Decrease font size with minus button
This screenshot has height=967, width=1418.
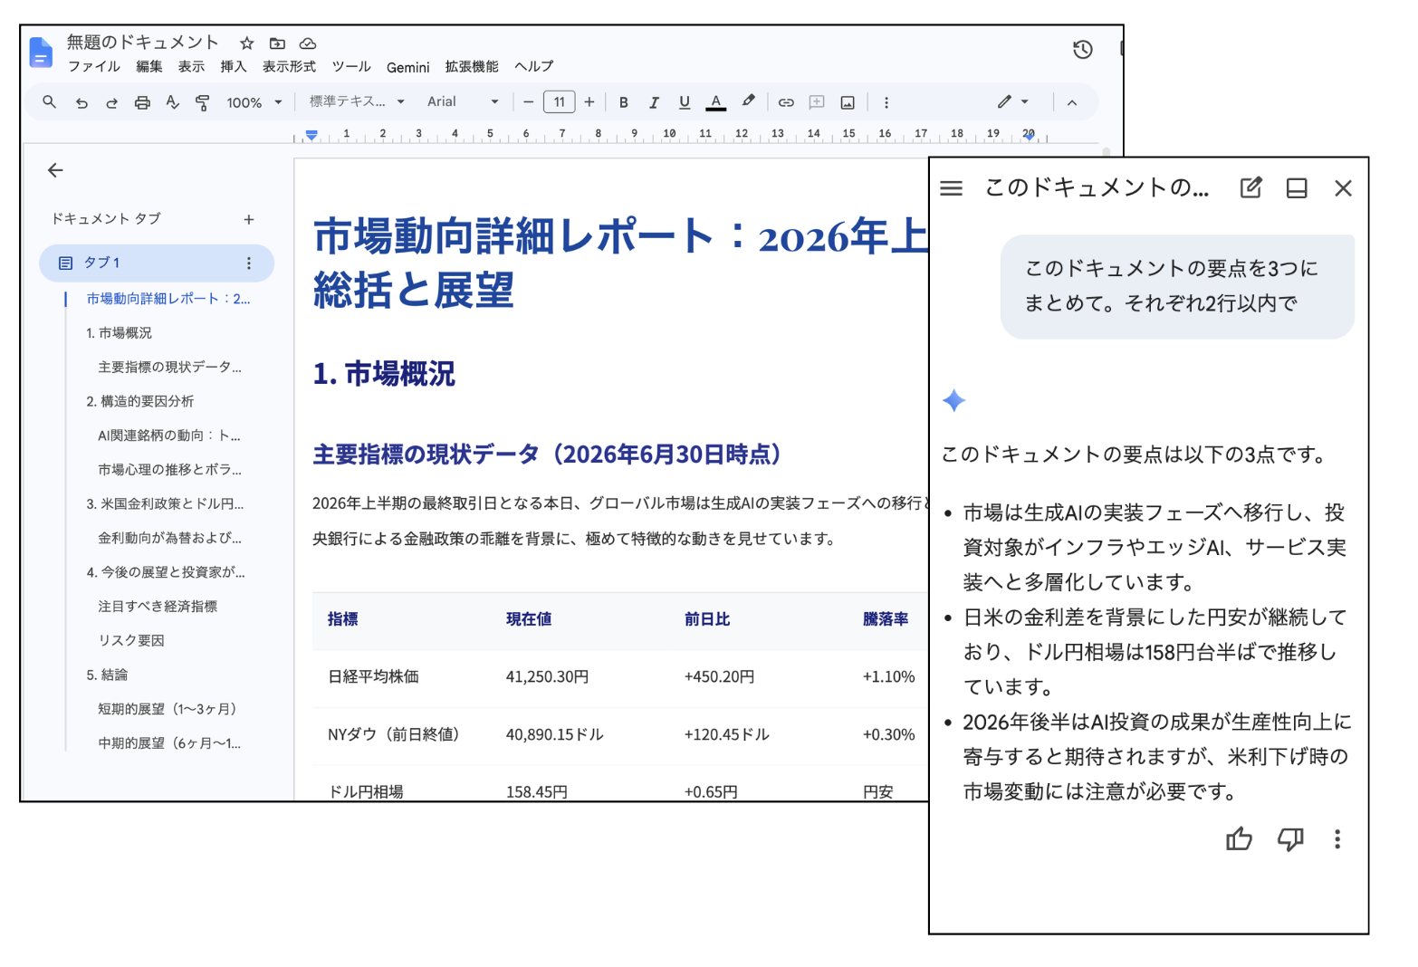(529, 102)
